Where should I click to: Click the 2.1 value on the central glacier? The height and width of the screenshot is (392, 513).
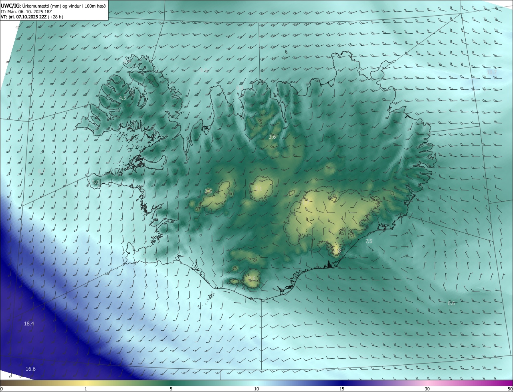(x=259, y=188)
